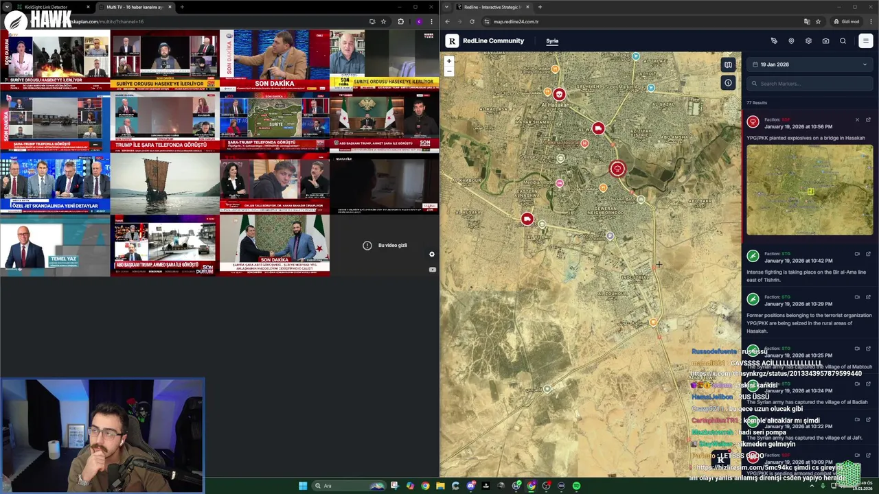
Task: Click the Gizli mod incognito badge
Action: (847, 21)
